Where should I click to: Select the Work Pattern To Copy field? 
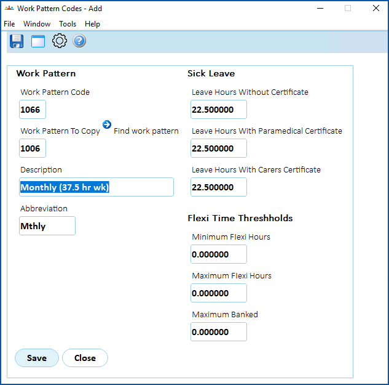pyautogui.click(x=33, y=148)
